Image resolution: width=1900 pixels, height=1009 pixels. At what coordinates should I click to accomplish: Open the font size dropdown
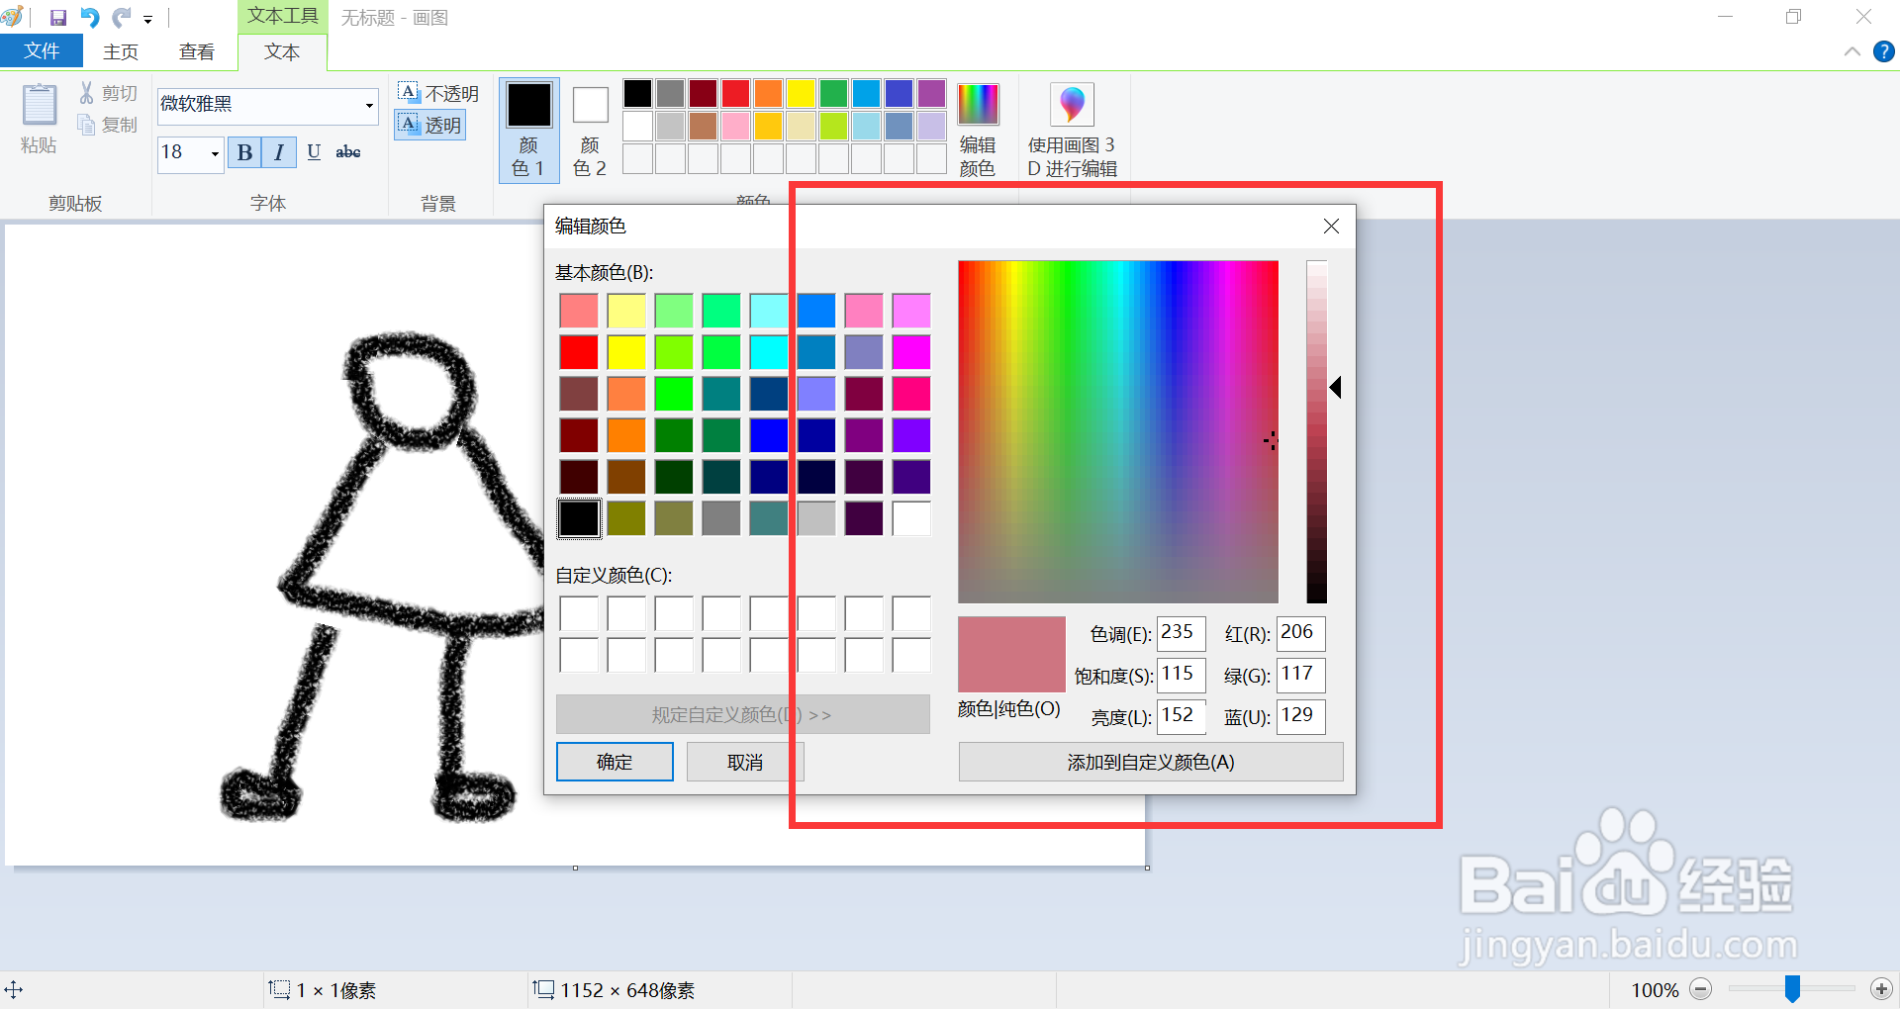(x=215, y=153)
